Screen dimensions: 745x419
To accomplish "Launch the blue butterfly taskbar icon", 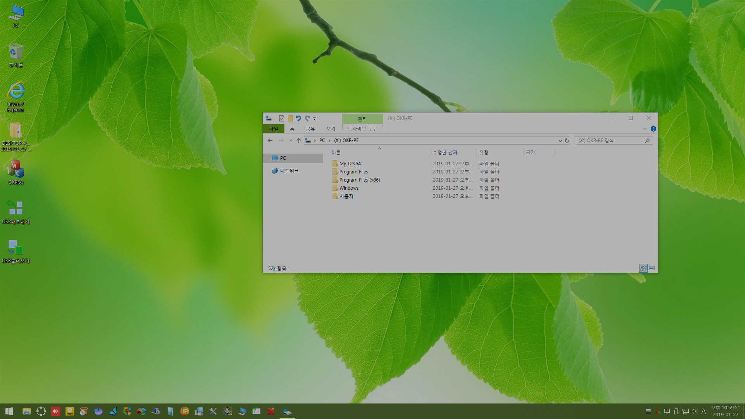I will coord(113,411).
